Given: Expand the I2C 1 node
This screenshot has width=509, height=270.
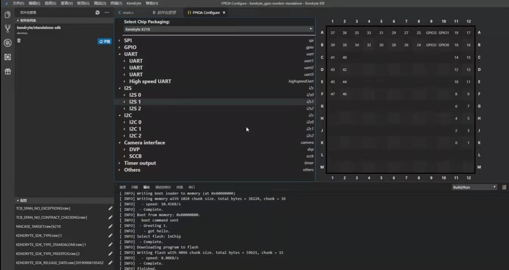Looking at the screenshot, I should (x=124, y=129).
